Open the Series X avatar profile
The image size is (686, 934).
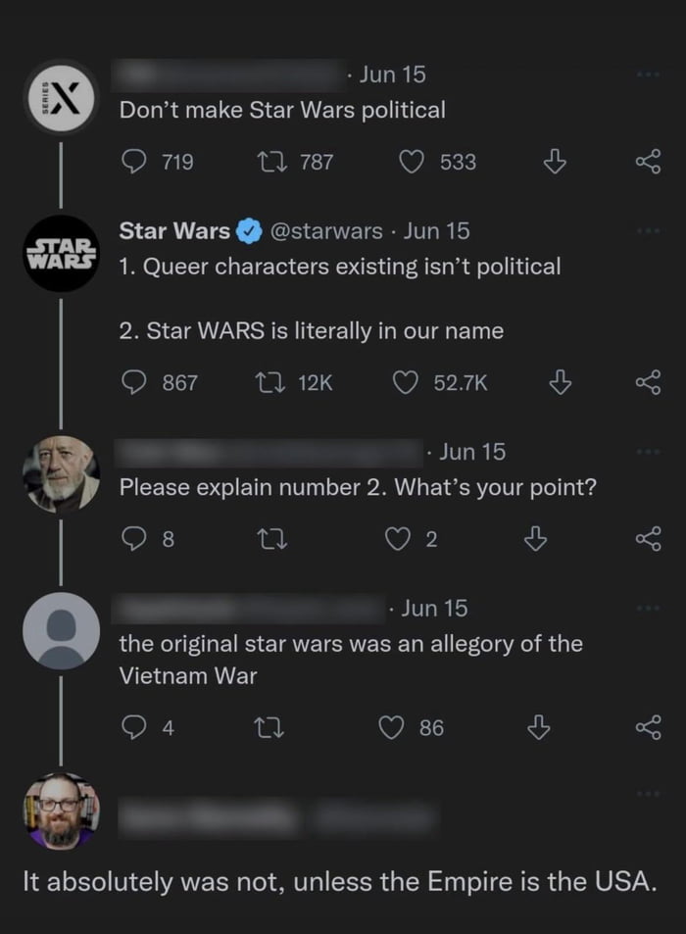tap(61, 98)
